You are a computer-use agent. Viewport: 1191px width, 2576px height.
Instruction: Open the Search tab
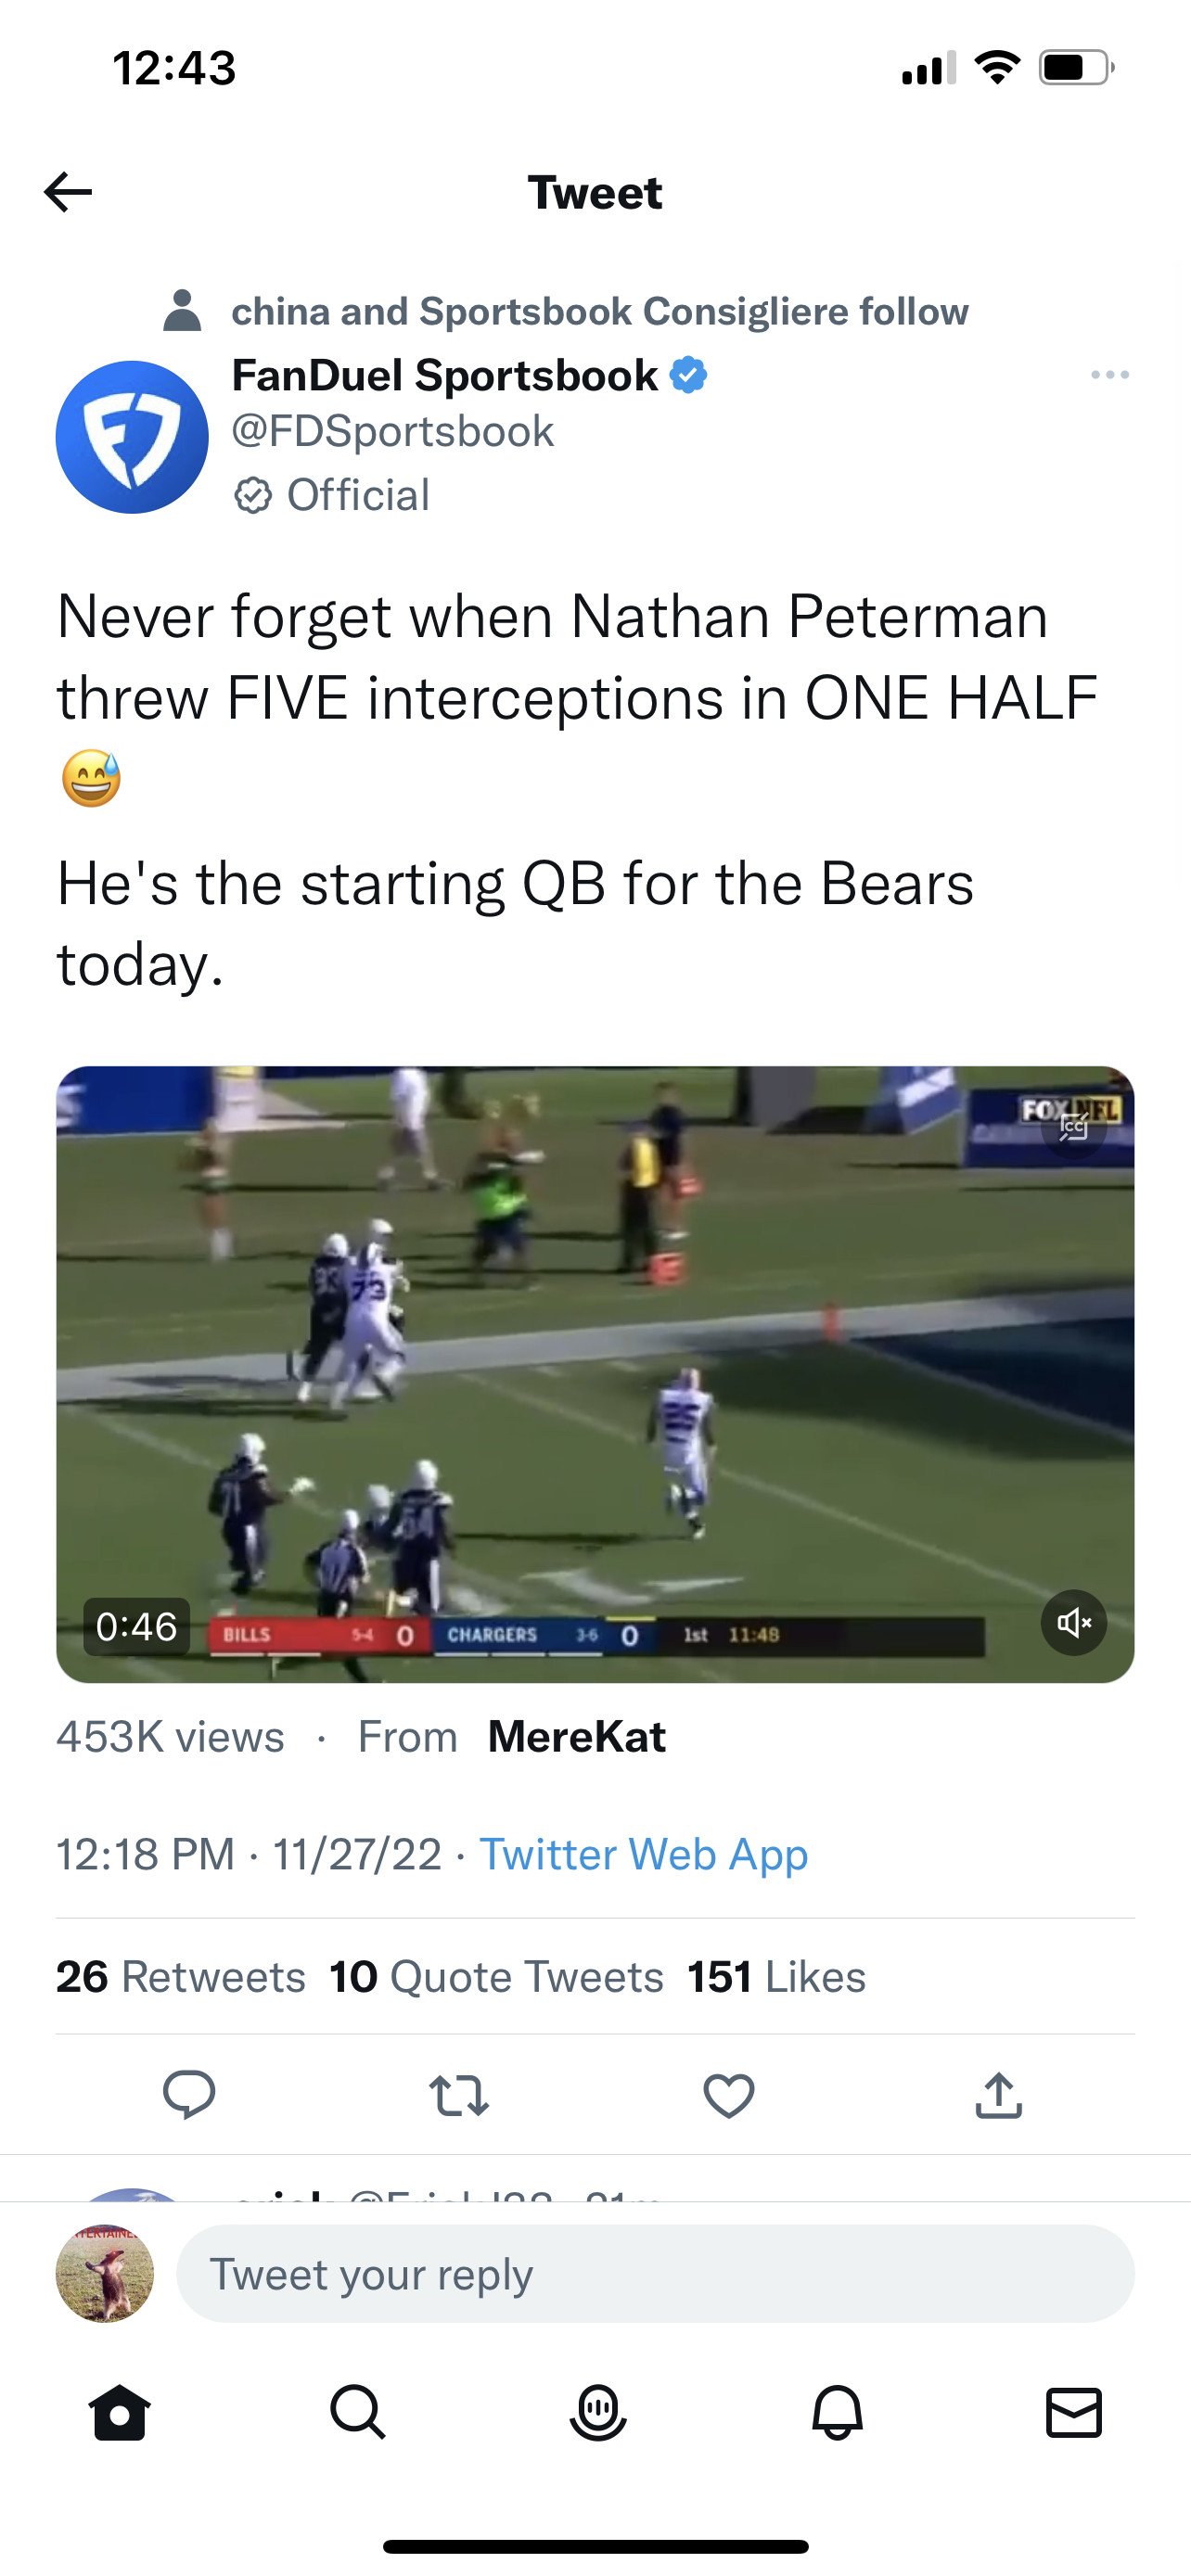[x=357, y=2413]
